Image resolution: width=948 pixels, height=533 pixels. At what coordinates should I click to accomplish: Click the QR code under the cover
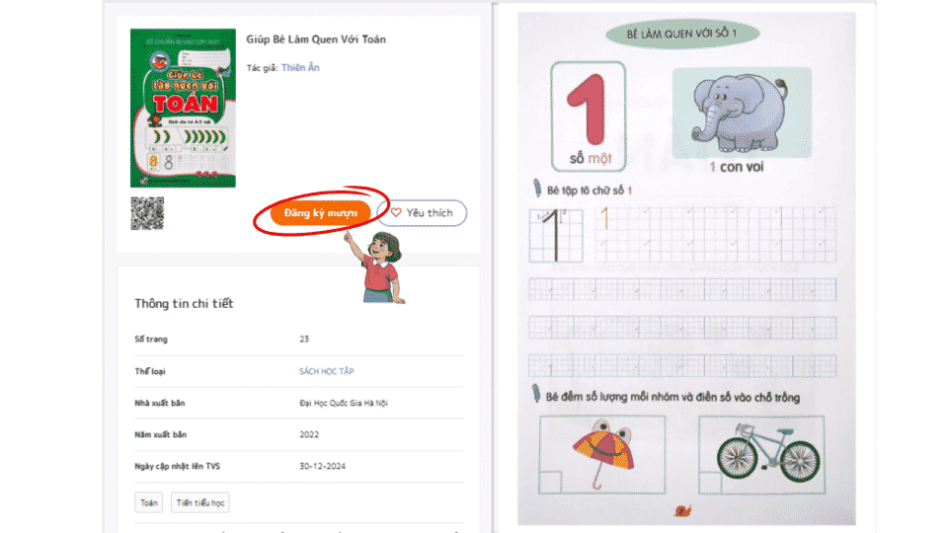tap(147, 213)
